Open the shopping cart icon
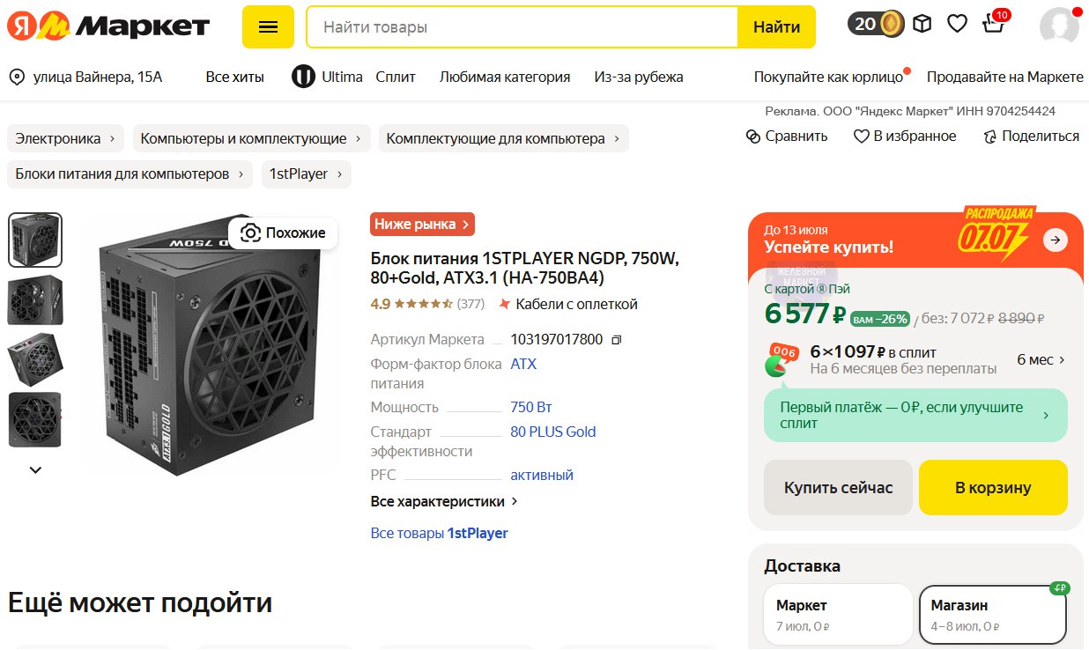1089x650 pixels. pyautogui.click(x=994, y=24)
